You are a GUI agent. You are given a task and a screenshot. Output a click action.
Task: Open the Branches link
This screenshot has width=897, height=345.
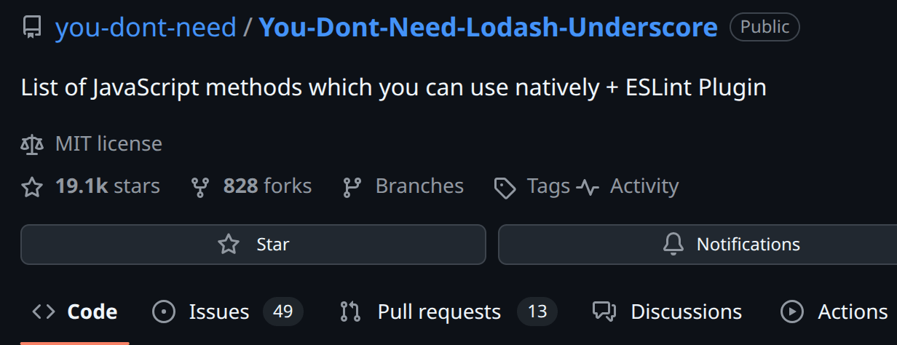pyautogui.click(x=419, y=186)
